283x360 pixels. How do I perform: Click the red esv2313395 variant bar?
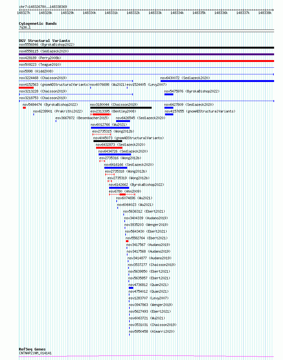pos(101,114)
